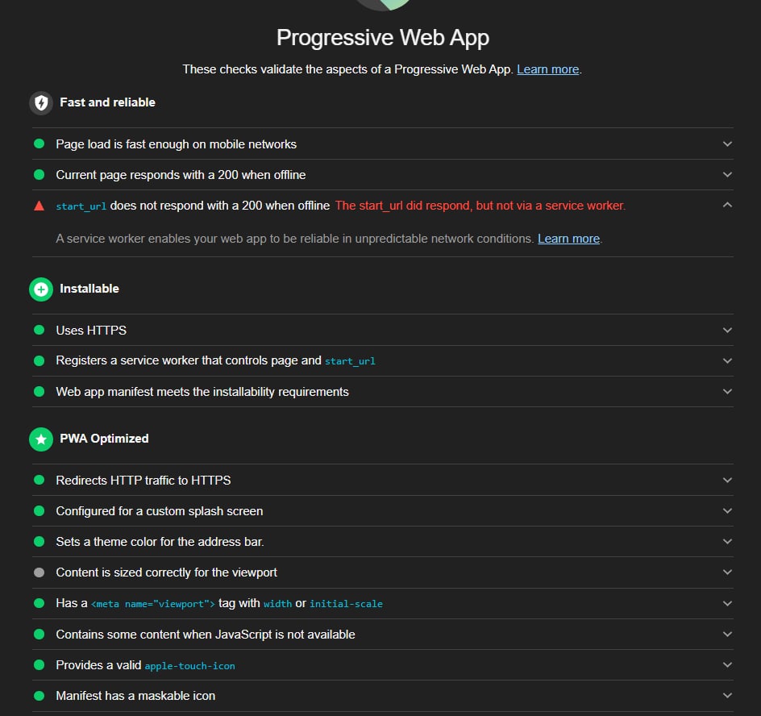Image resolution: width=761 pixels, height=716 pixels.
Task: Click 'Manifest has a maskable icon' text
Action: (x=135, y=696)
